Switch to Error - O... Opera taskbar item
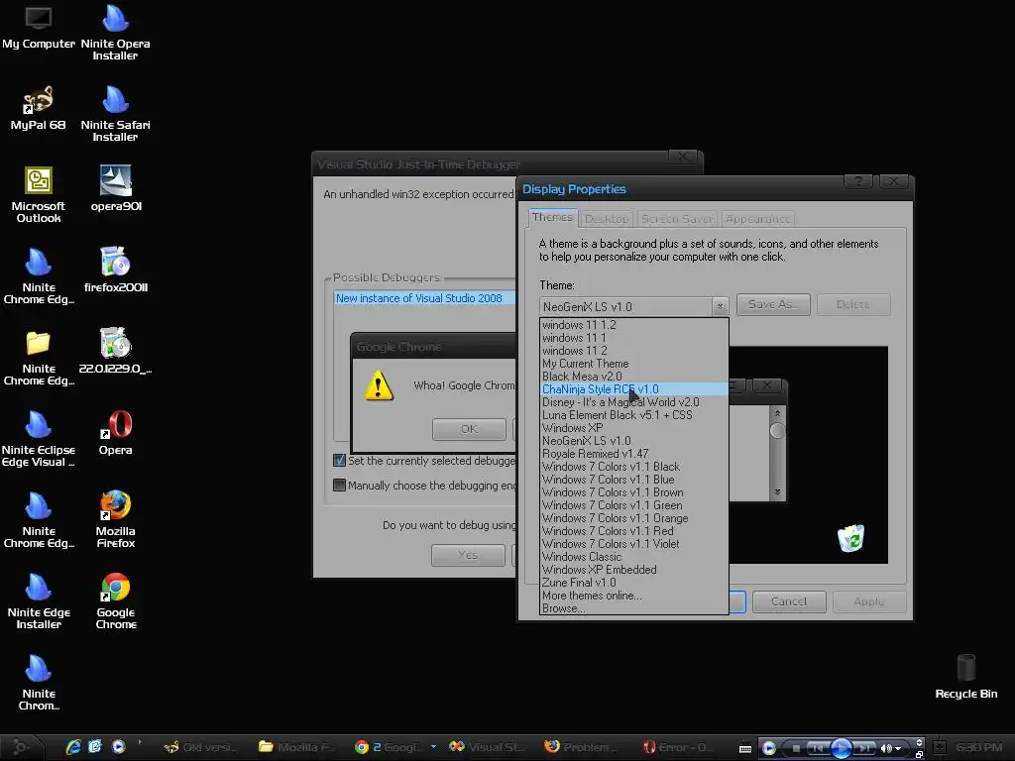Viewport: 1015px width, 761px height. 678,747
